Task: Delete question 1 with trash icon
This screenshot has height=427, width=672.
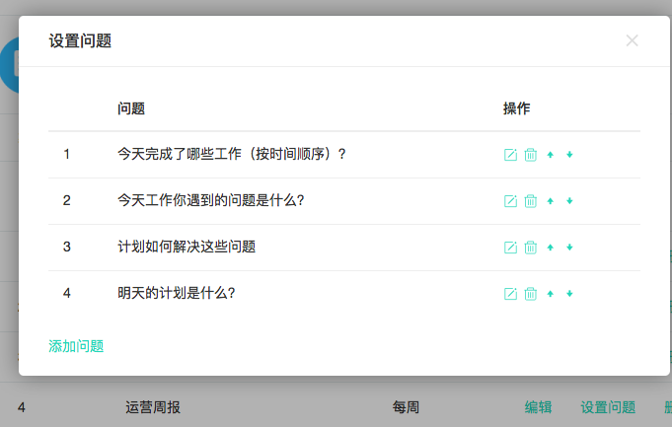Action: 530,155
